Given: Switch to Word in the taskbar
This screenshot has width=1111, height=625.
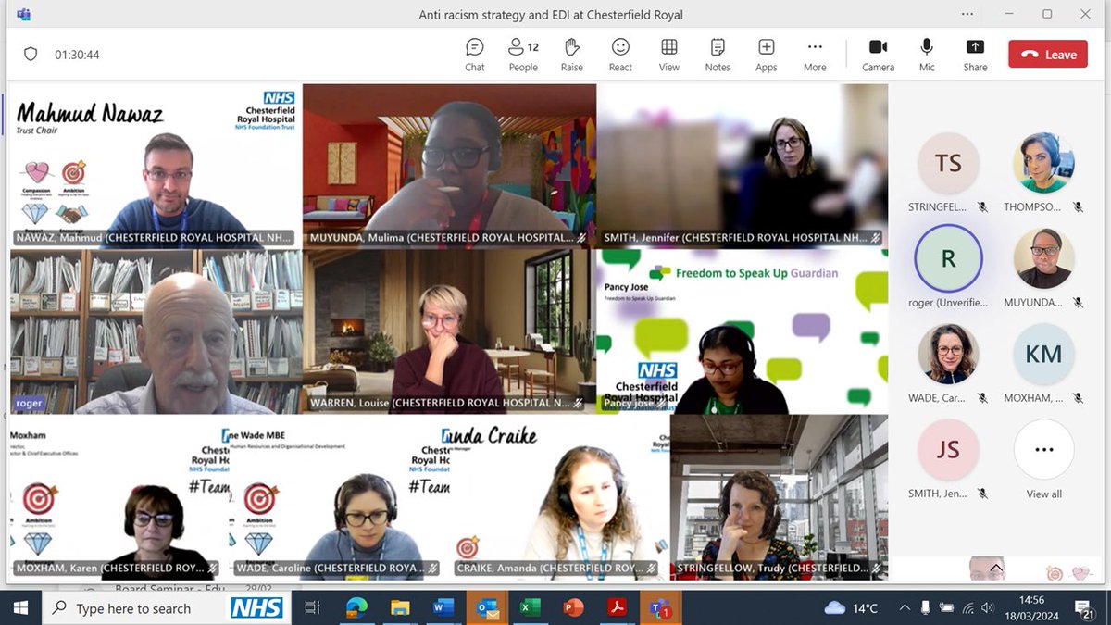Looking at the screenshot, I should [x=443, y=608].
